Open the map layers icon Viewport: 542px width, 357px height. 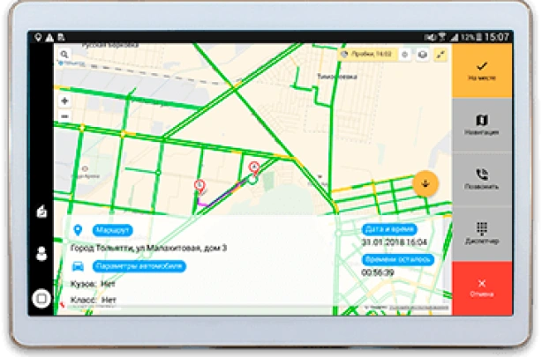(423, 55)
